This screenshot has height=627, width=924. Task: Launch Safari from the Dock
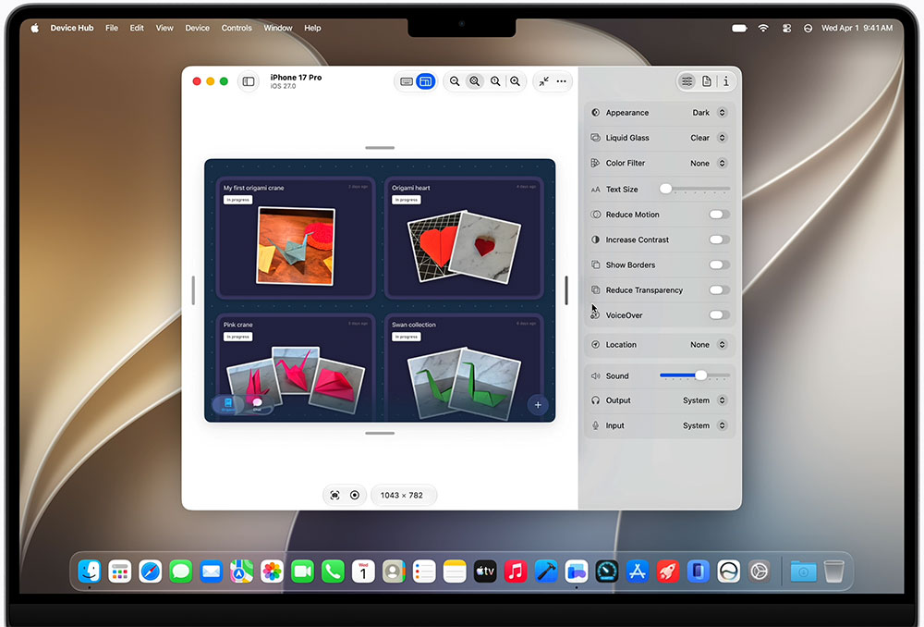click(151, 572)
